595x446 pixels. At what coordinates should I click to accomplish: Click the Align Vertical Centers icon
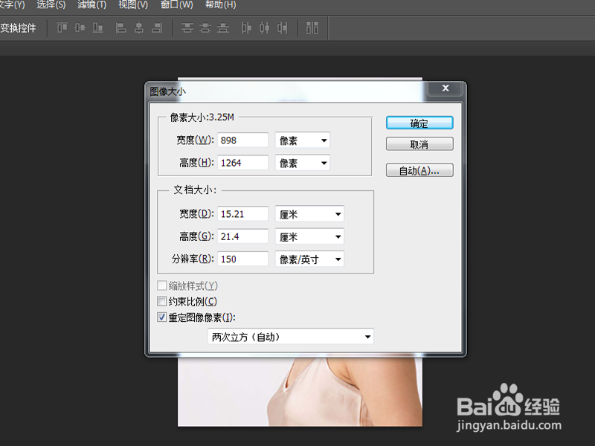[80, 28]
